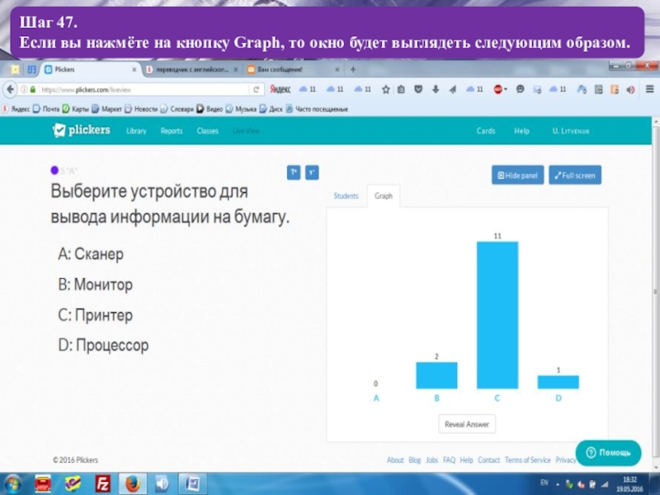
Task: Open Reports in Plickers menu
Action: point(172,131)
